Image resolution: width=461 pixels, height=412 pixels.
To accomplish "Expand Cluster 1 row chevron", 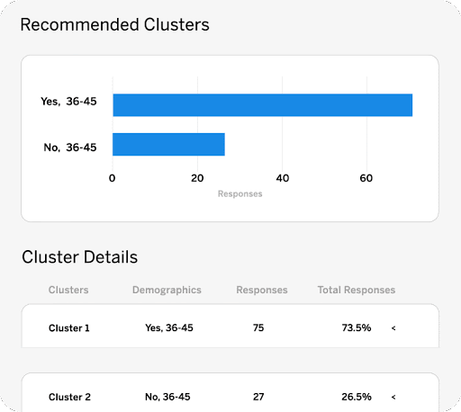I will [x=393, y=328].
